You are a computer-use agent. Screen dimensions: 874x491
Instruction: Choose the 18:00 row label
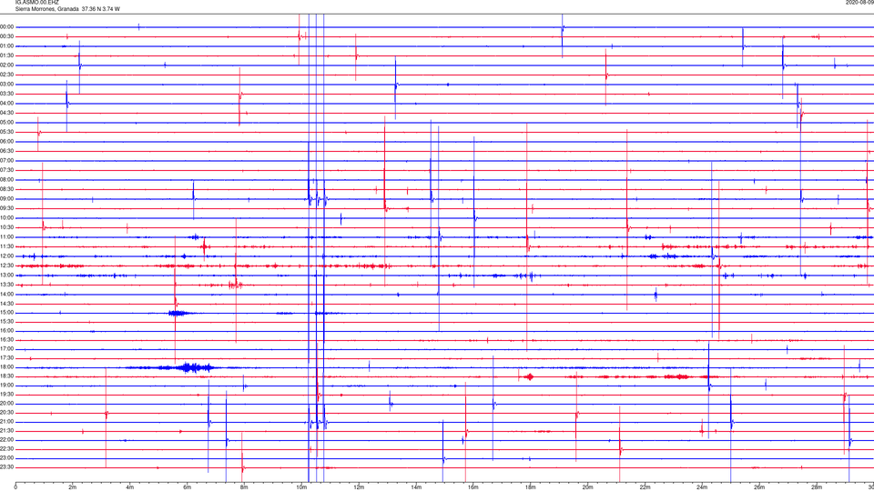(7, 367)
